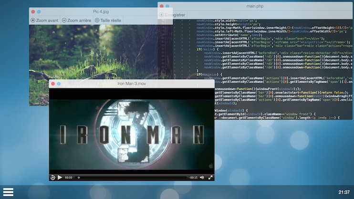Close the main.php window
354x199 pixels.
(162, 6)
